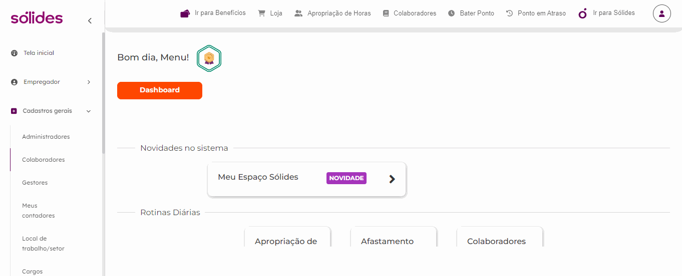Open Administradores submenu item
Image resolution: width=682 pixels, height=276 pixels.
(46, 137)
